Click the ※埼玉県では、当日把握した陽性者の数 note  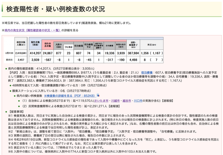click(x=67, y=23)
